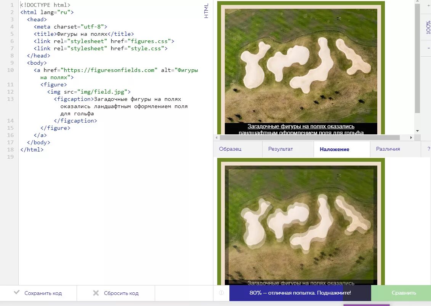Select the vertical HTML editor tab

(x=206, y=11)
